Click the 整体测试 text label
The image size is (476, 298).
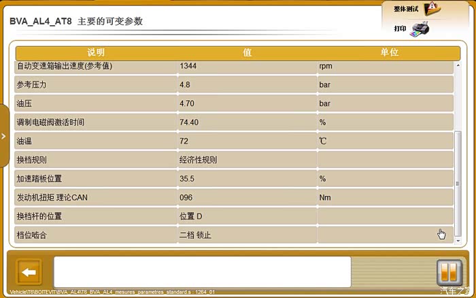click(x=404, y=9)
